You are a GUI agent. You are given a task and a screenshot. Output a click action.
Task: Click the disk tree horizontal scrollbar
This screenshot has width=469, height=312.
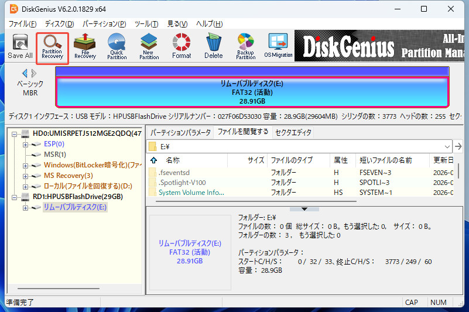click(59, 289)
